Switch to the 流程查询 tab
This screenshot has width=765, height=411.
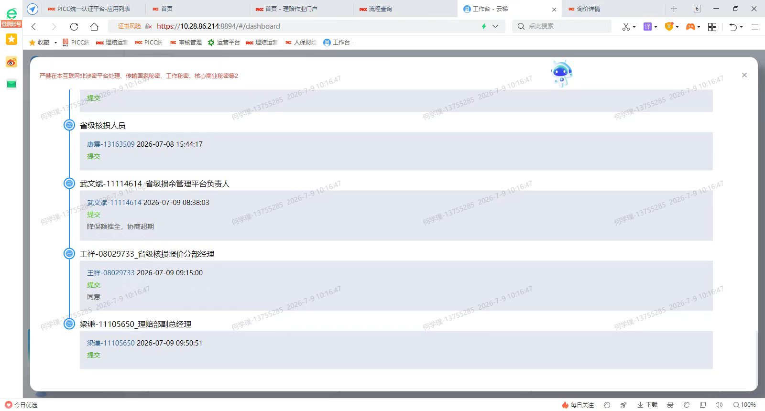[380, 9]
